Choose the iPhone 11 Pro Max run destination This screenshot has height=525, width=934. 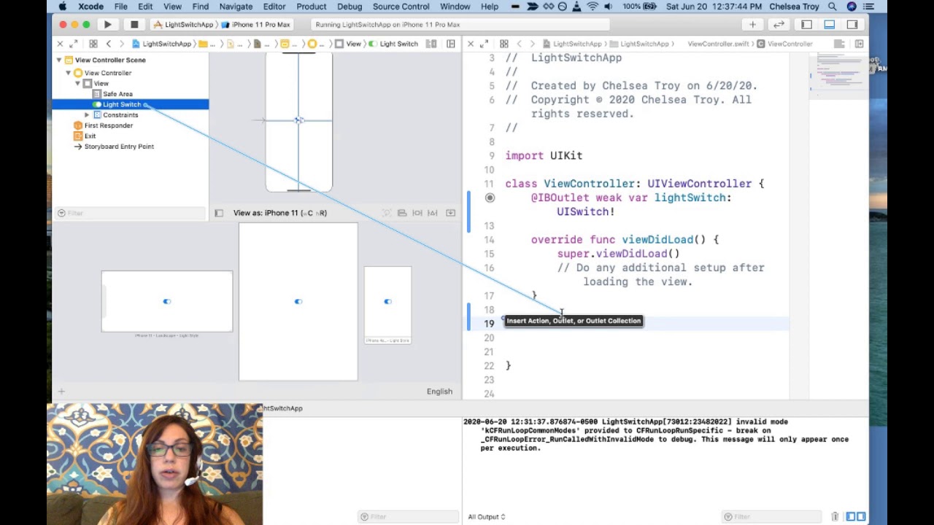tap(255, 25)
